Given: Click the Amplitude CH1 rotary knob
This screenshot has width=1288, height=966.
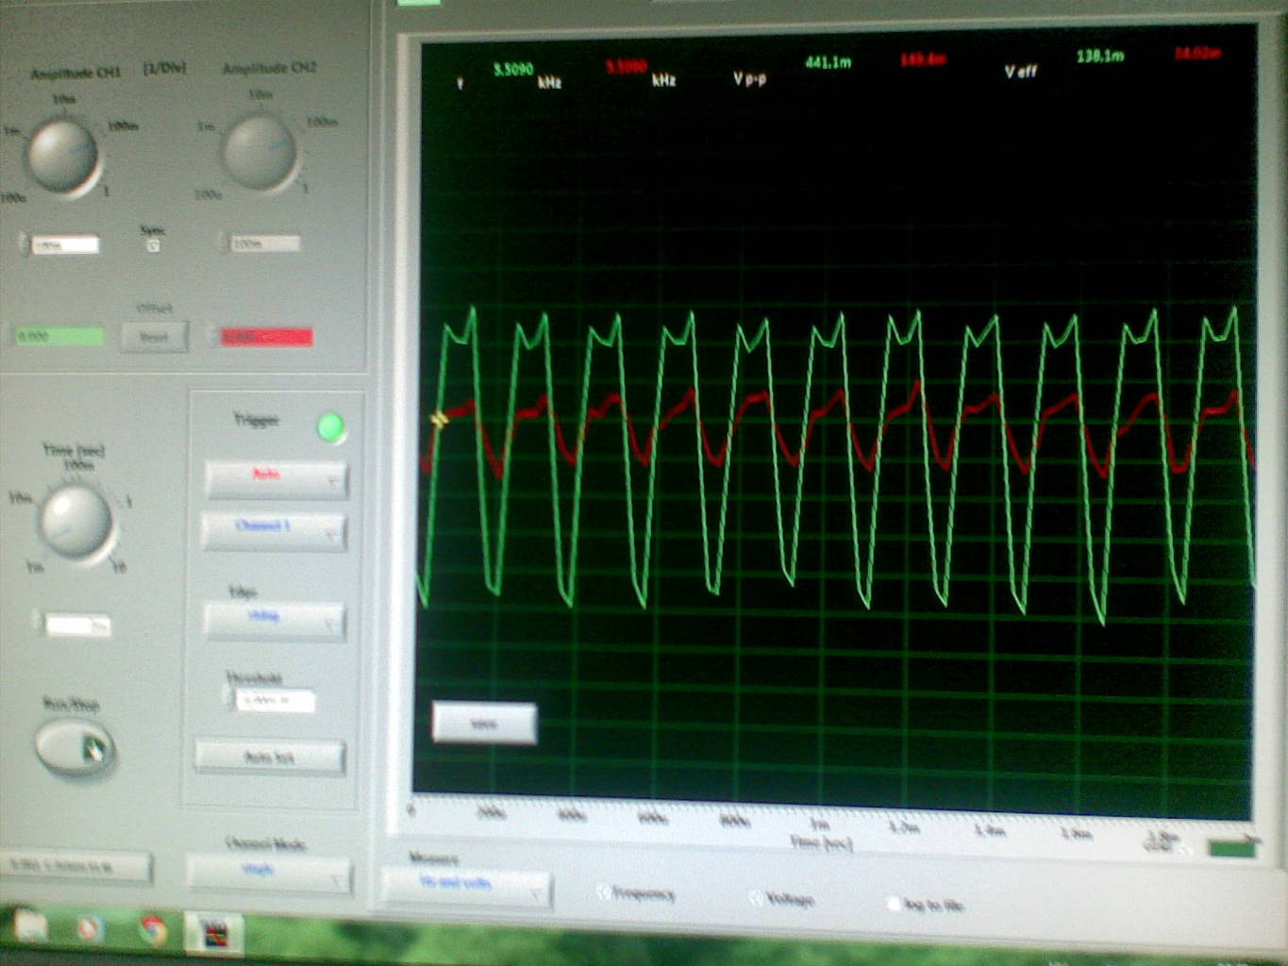Looking at the screenshot, I should (x=63, y=156).
